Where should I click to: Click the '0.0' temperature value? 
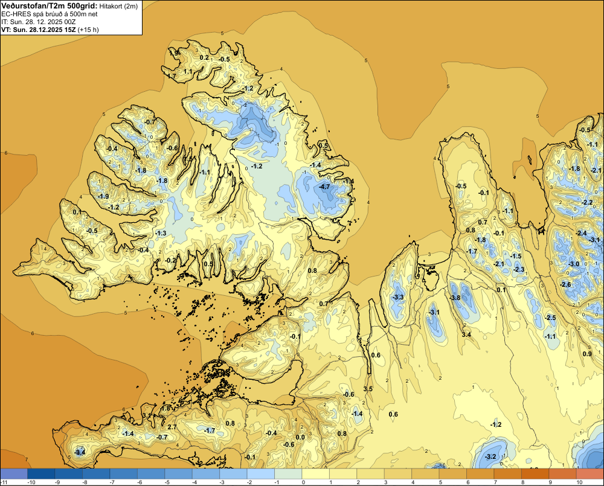coord(300,438)
